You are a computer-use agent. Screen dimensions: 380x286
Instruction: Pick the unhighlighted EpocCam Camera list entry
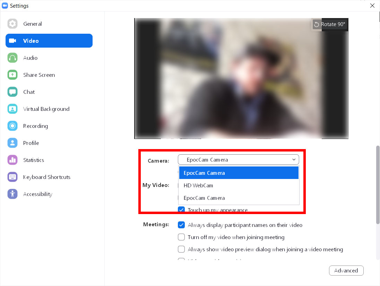pos(239,198)
